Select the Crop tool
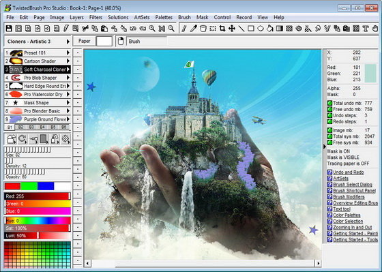The width and height of the screenshot is (382, 272). 222,29
